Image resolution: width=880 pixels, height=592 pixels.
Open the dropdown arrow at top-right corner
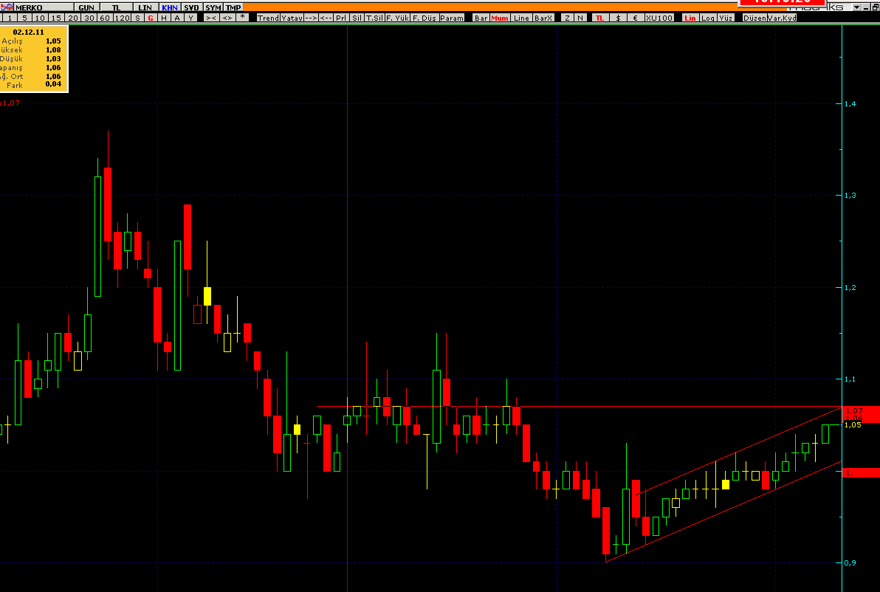click(x=856, y=7)
